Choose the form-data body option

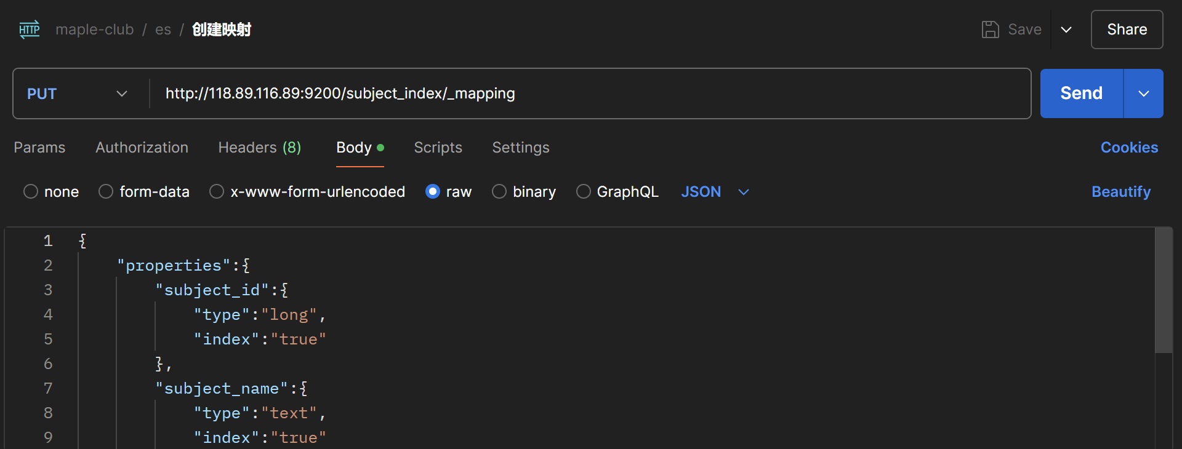pos(106,192)
